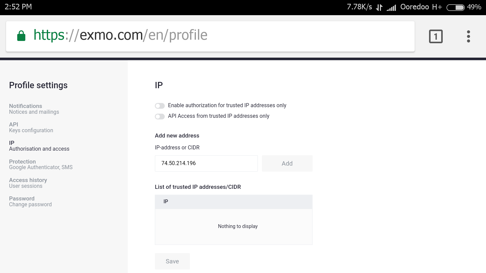Screen dimensions: 486x273
Task: Click the HTTPS secure lock icon
Action: click(21, 36)
